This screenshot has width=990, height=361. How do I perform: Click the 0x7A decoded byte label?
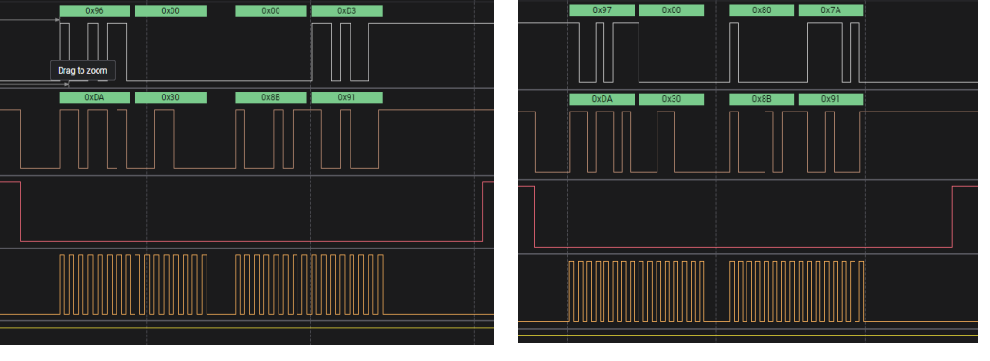tap(830, 10)
